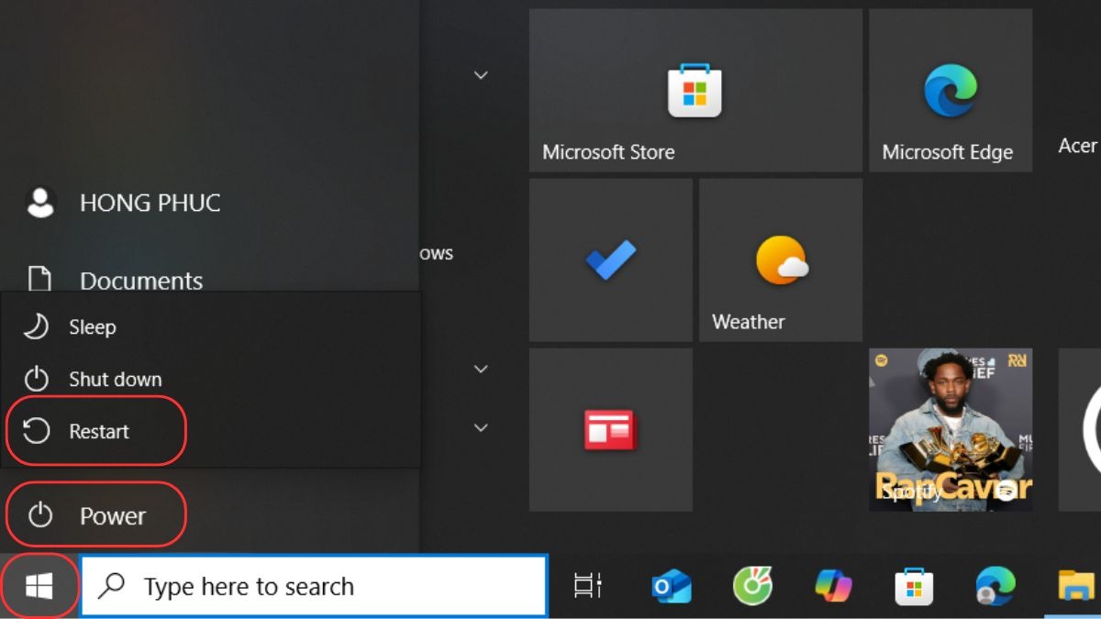Focus the Type here to search box
The height and width of the screenshot is (619, 1101).
tap(314, 586)
